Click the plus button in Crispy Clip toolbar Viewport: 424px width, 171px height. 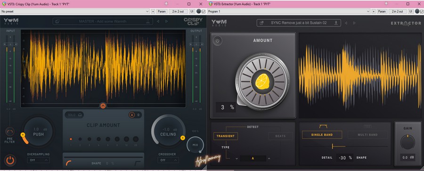[153, 11]
